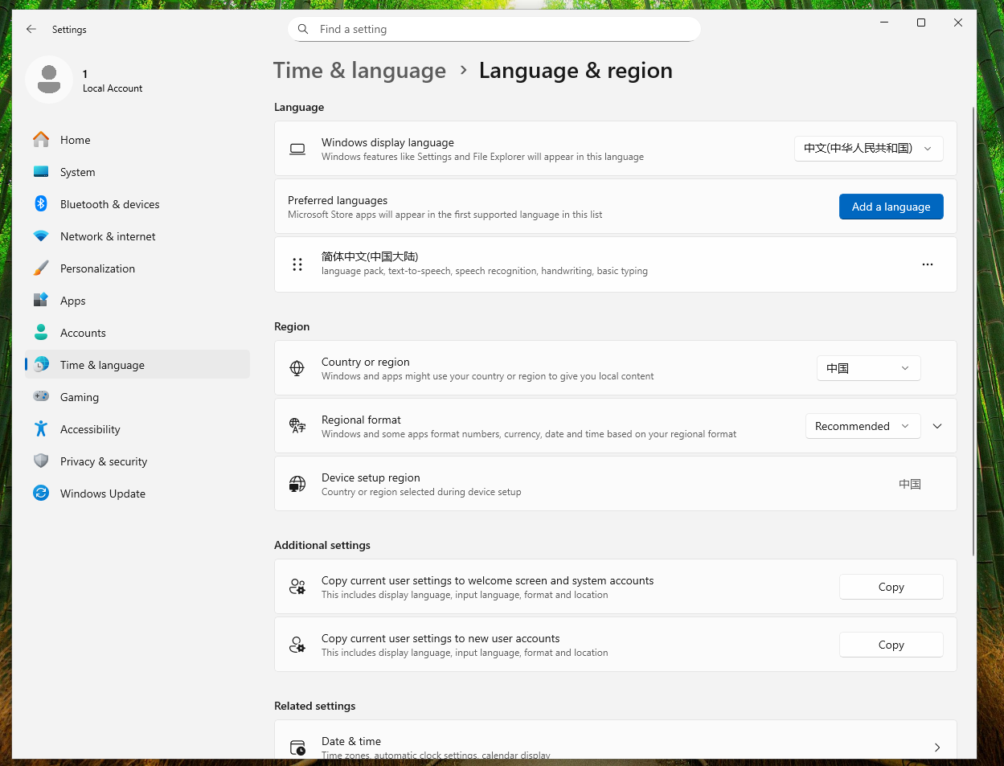
Task: Click the Windows display language laptop icon
Action: tap(297, 149)
